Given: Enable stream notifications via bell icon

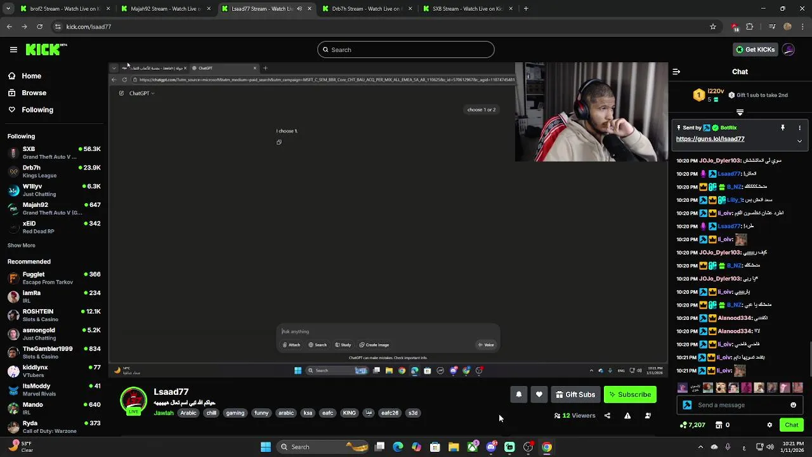Looking at the screenshot, I should (x=518, y=394).
